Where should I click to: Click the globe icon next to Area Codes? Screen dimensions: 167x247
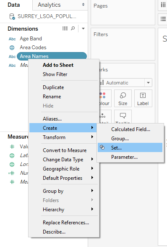(x=12, y=47)
